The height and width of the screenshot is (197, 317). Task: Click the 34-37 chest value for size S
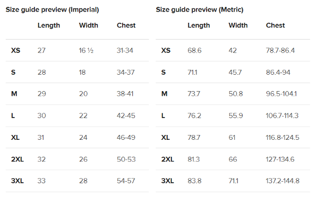125,72
